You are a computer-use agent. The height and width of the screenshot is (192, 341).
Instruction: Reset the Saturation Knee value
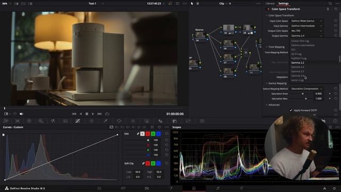click(336, 94)
